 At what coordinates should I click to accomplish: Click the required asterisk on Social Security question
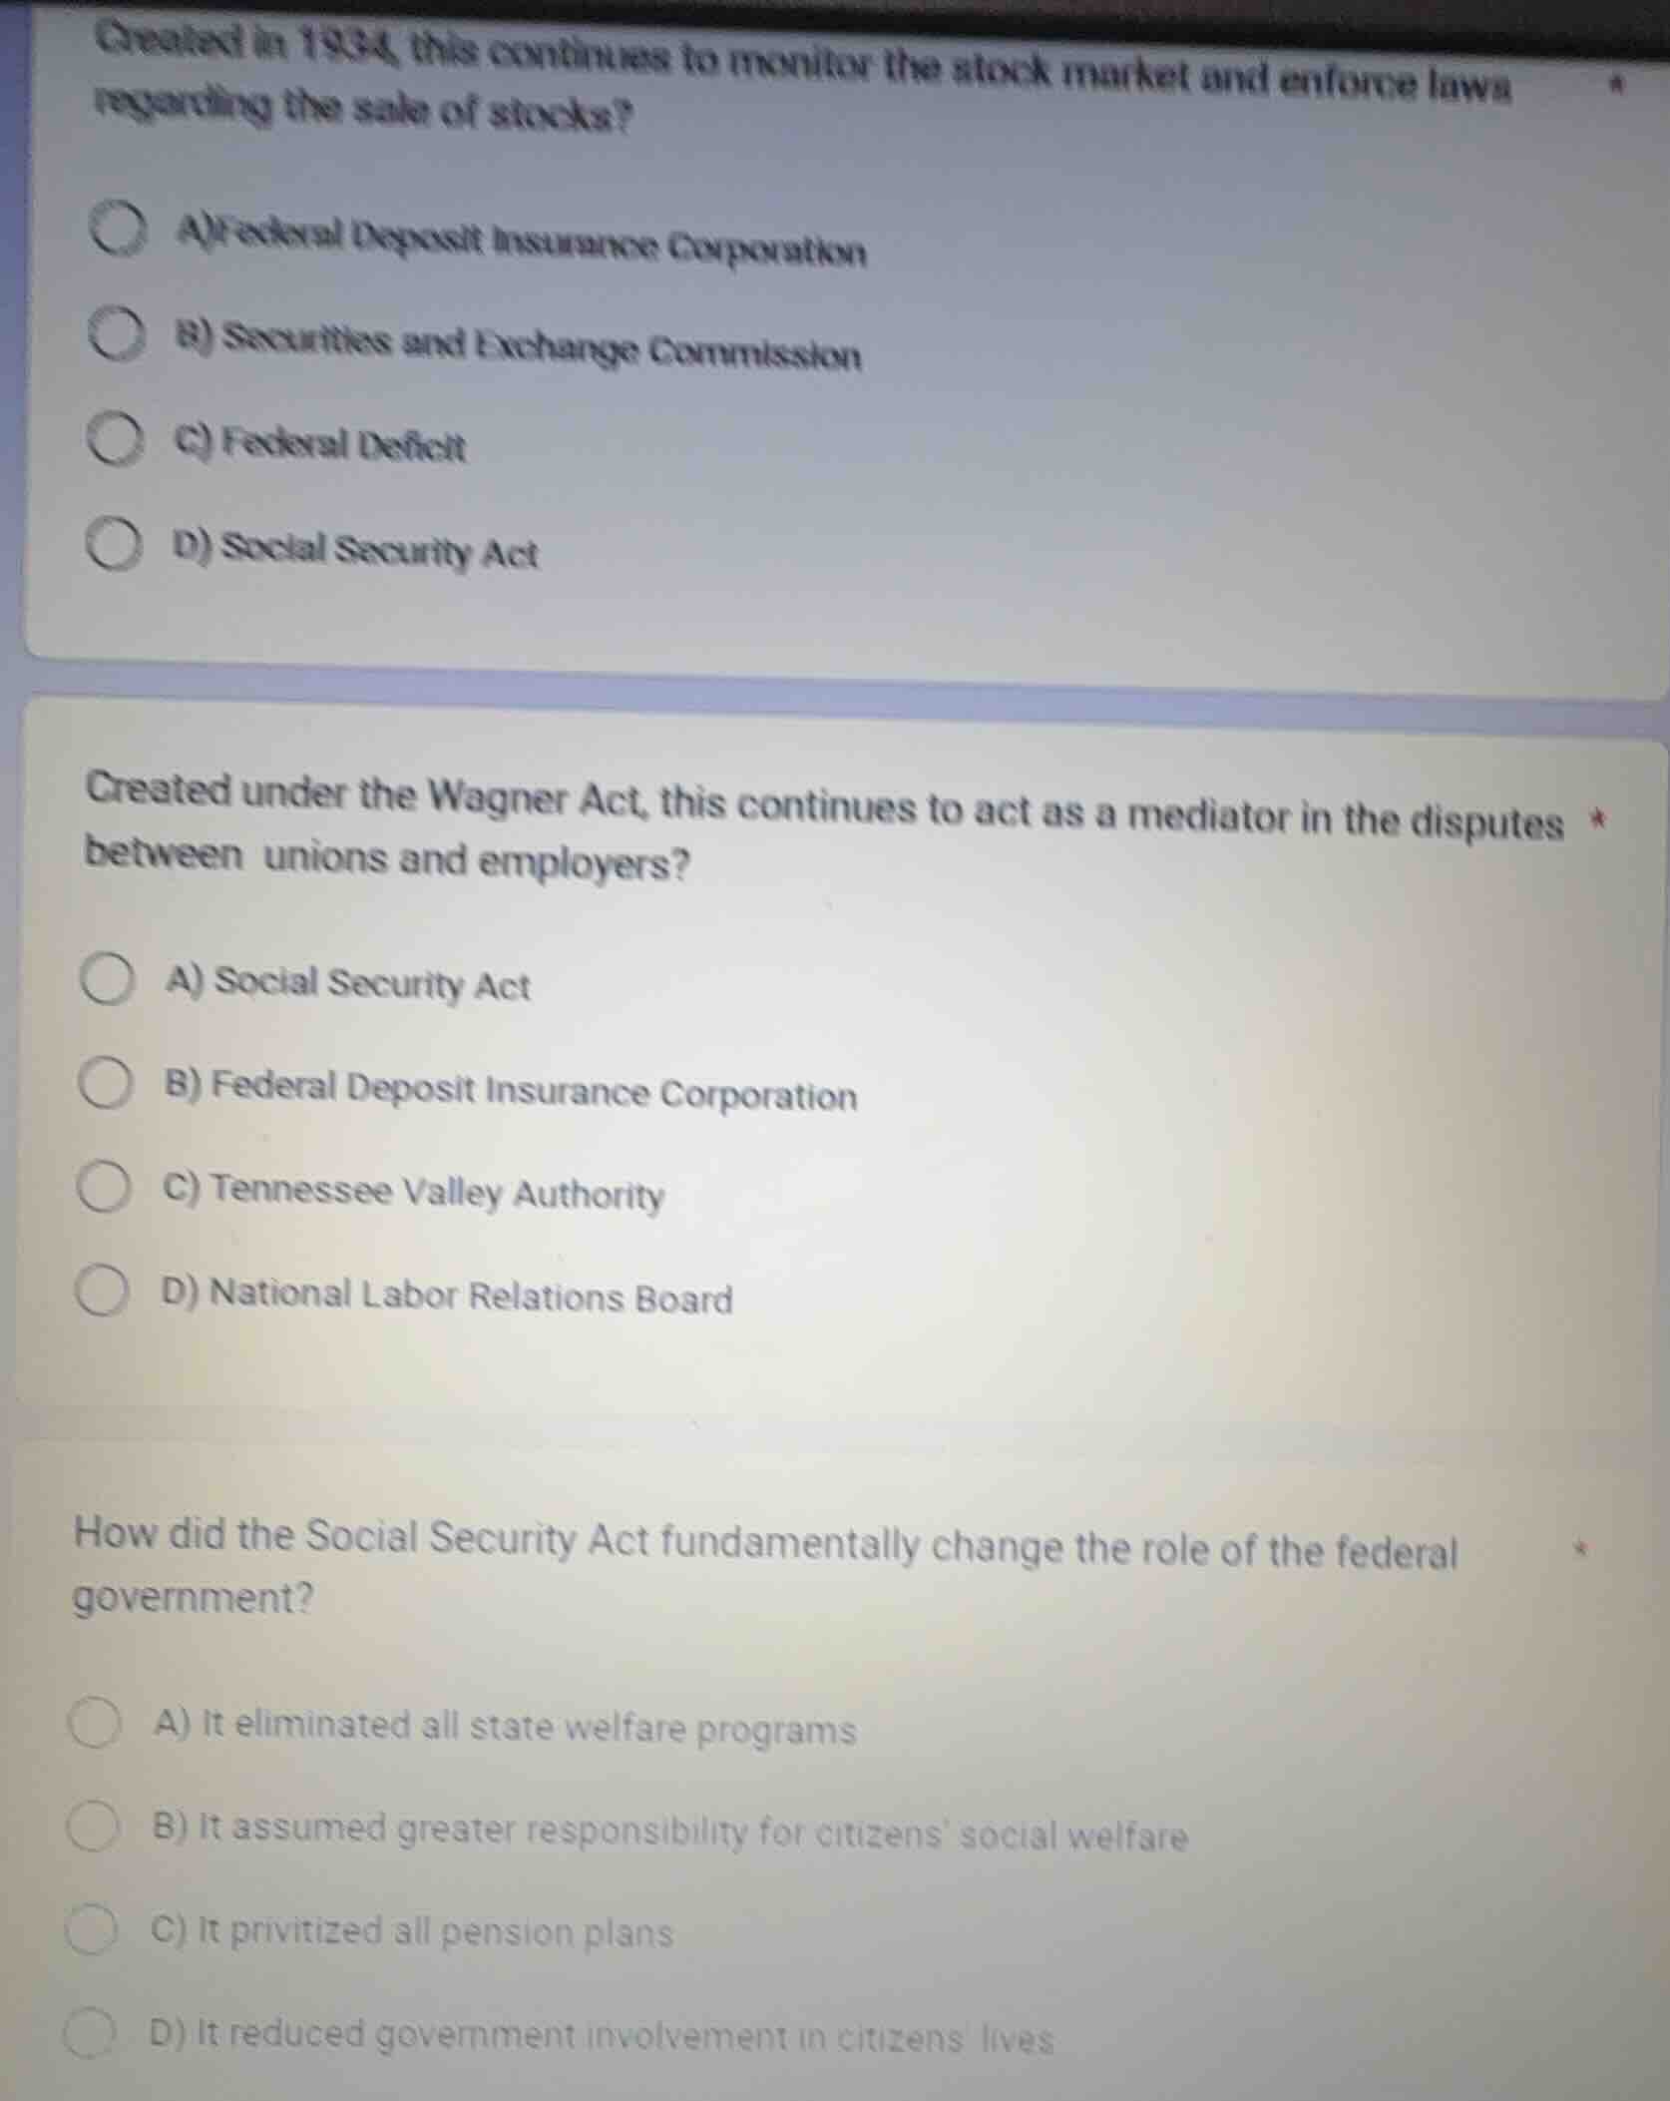coord(1579,1550)
